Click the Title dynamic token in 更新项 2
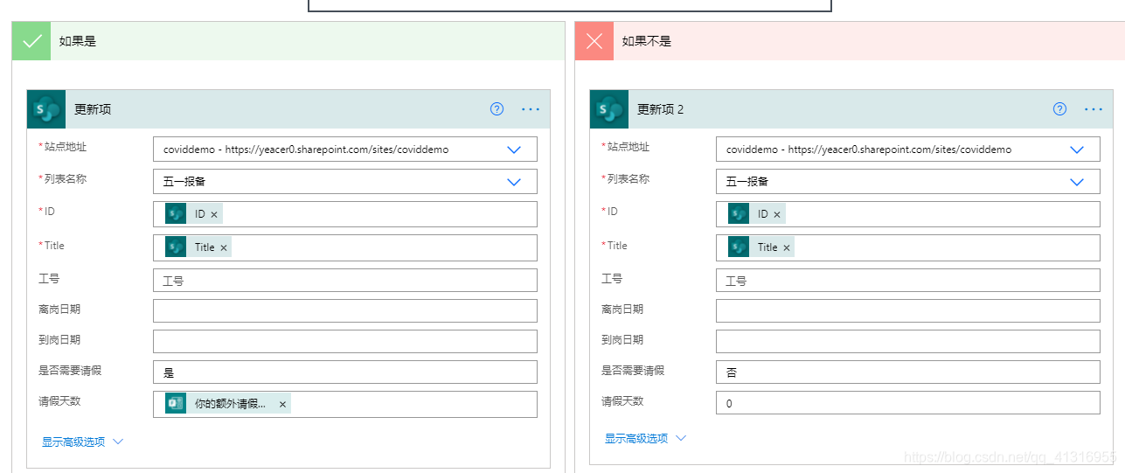This screenshot has width=1125, height=473. [761, 247]
